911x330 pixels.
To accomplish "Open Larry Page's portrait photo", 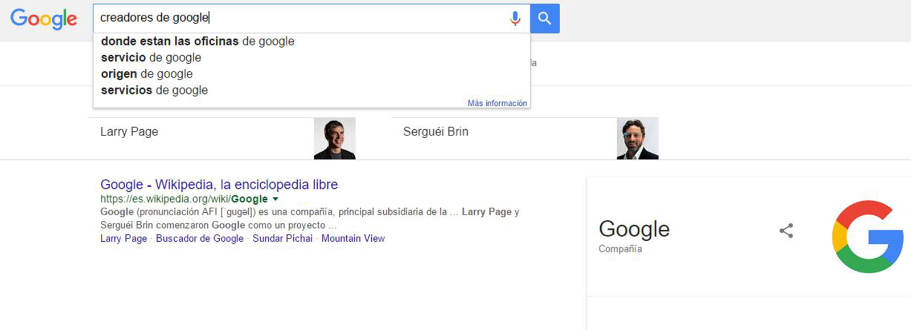I will pos(335,138).
